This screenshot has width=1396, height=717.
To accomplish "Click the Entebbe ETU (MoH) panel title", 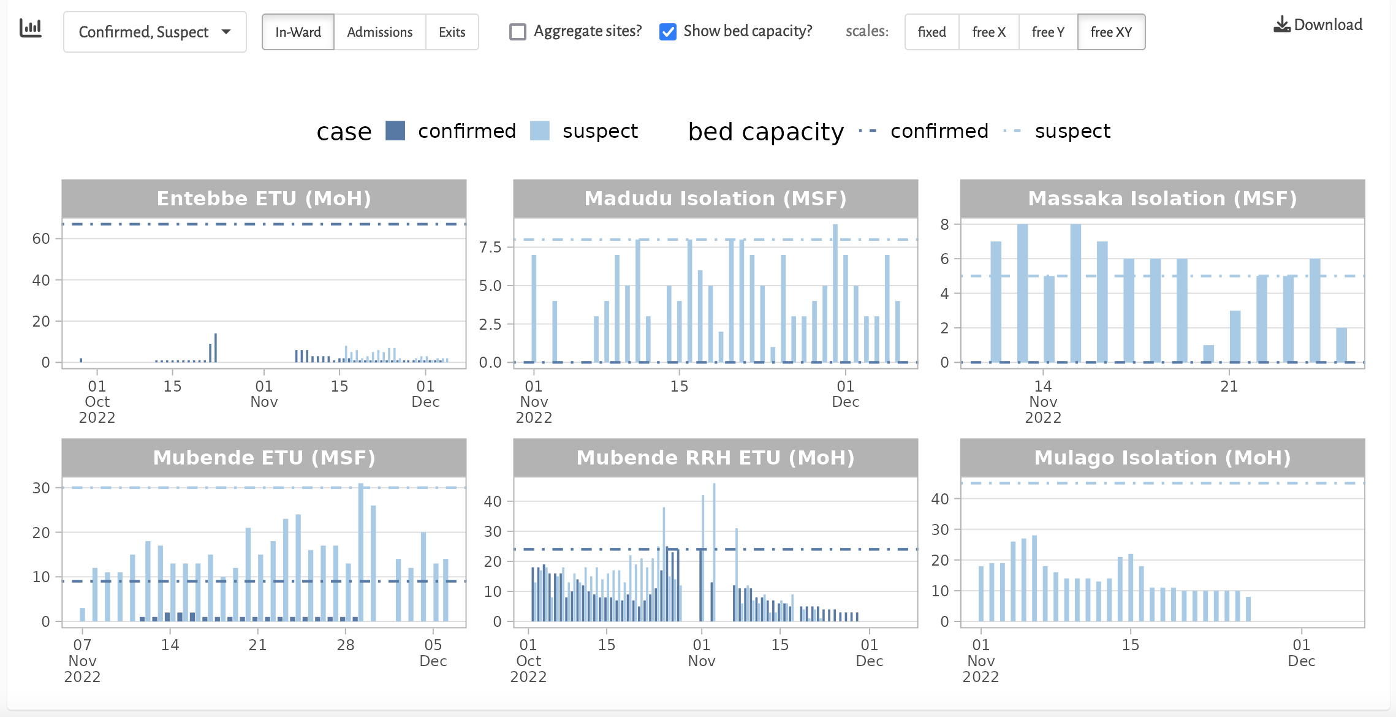I will 264,199.
